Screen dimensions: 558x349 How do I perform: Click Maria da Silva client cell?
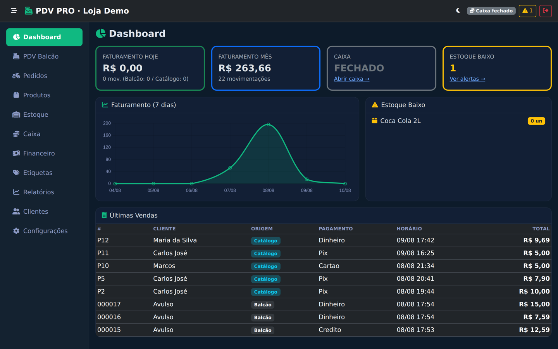click(x=175, y=240)
